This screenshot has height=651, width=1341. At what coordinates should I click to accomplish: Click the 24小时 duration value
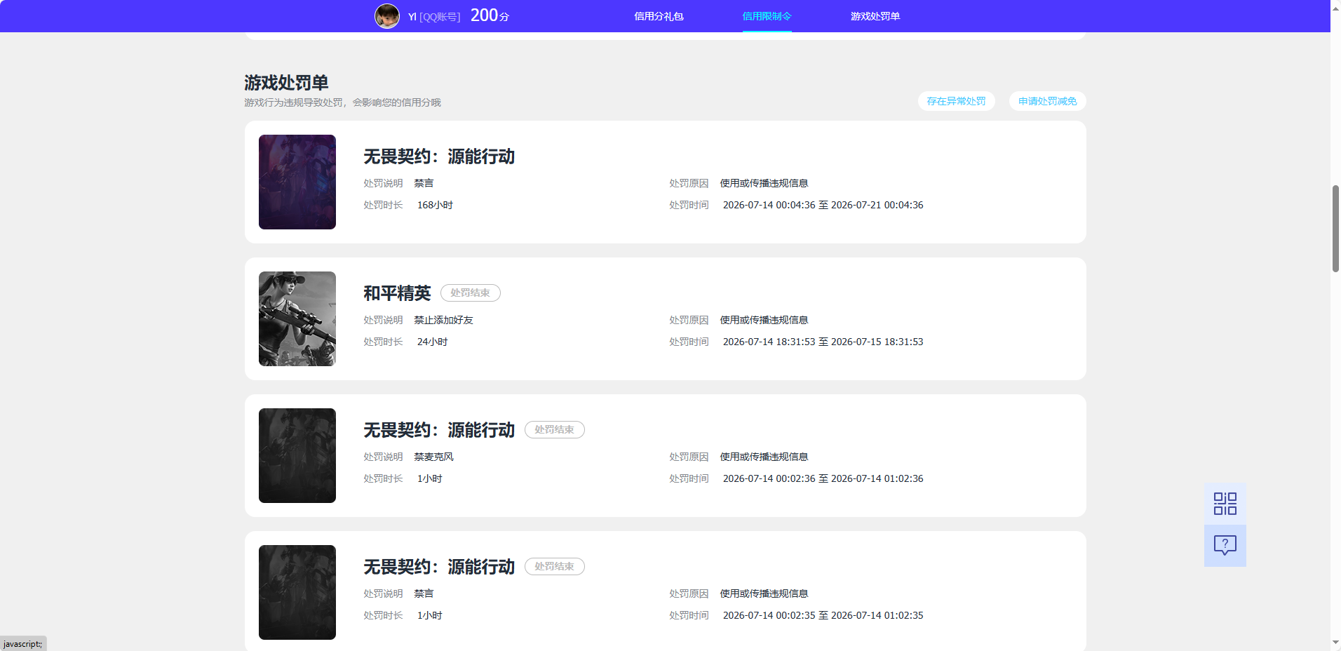[x=432, y=342]
